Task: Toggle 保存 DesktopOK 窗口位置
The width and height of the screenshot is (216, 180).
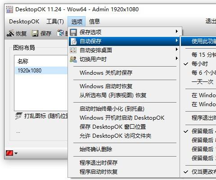Action: coord(124,127)
